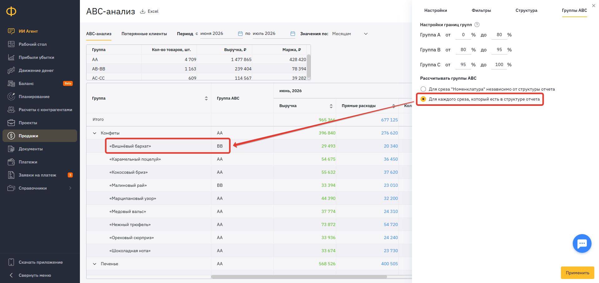This screenshot has width=599, height=283.
Task: Go to Рабочий стол in sidebar
Action: (33, 44)
